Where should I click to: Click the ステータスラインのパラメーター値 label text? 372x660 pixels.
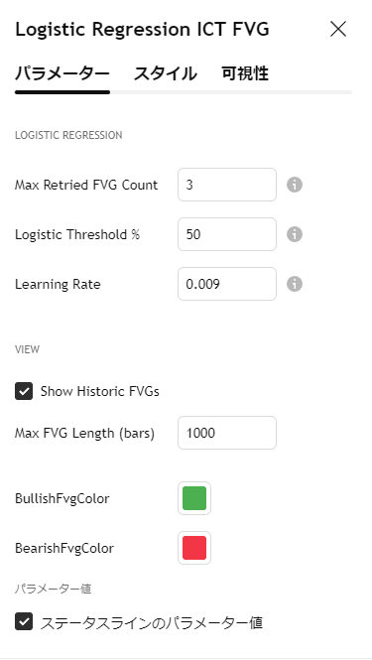152,622
